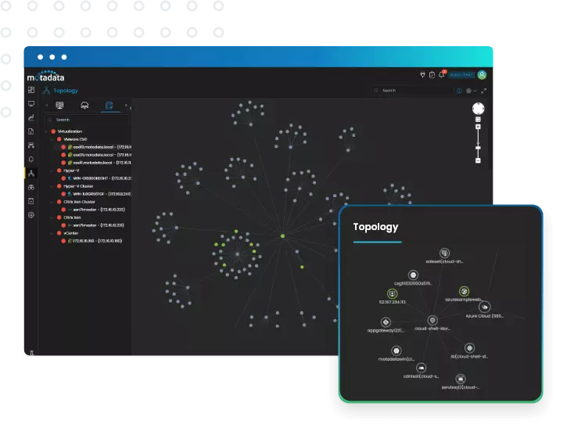567x435 pixels.
Task: Select the WIN host under Hyper-V Cluster
Action: click(96, 194)
